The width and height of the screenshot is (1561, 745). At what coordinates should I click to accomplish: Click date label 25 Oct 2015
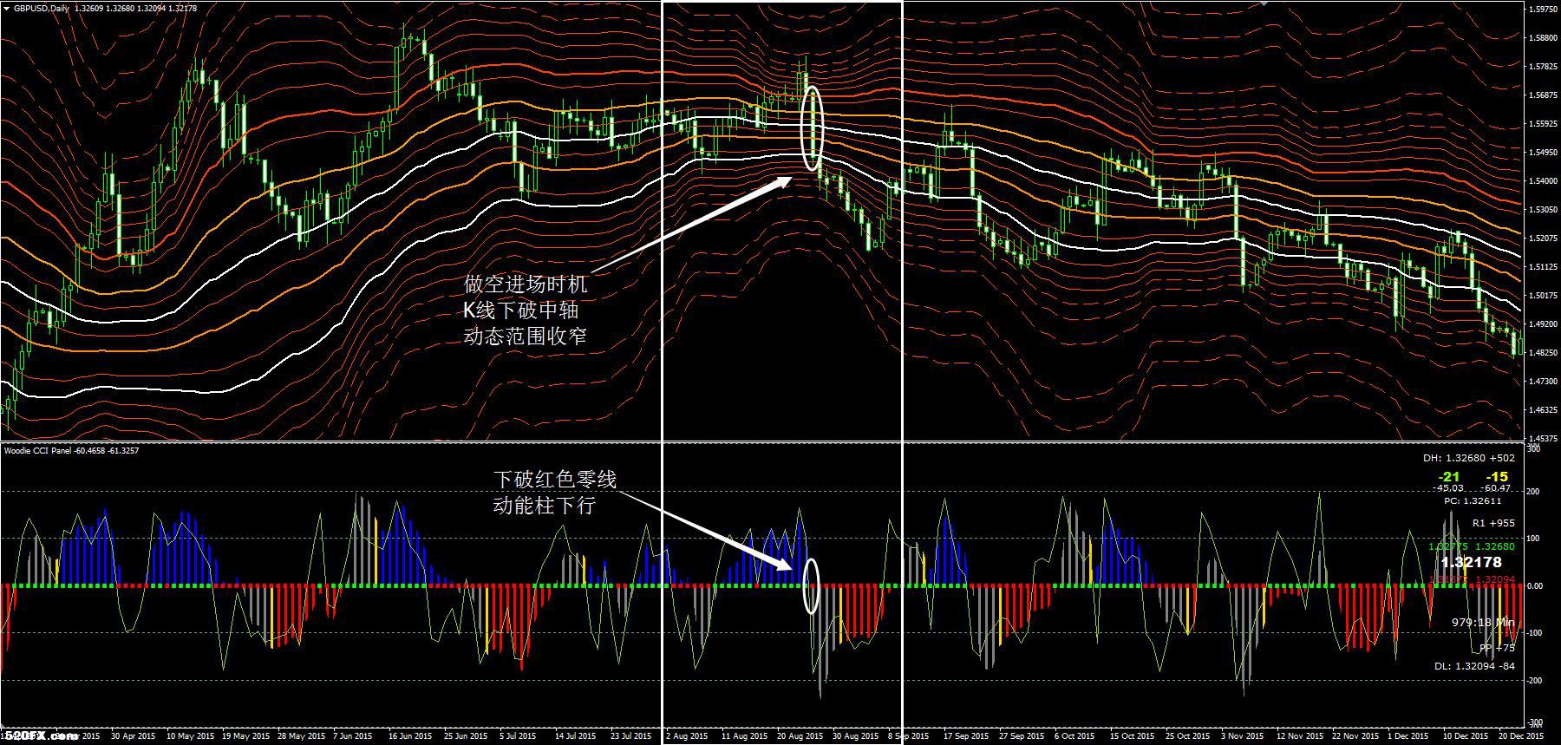[x=1188, y=736]
